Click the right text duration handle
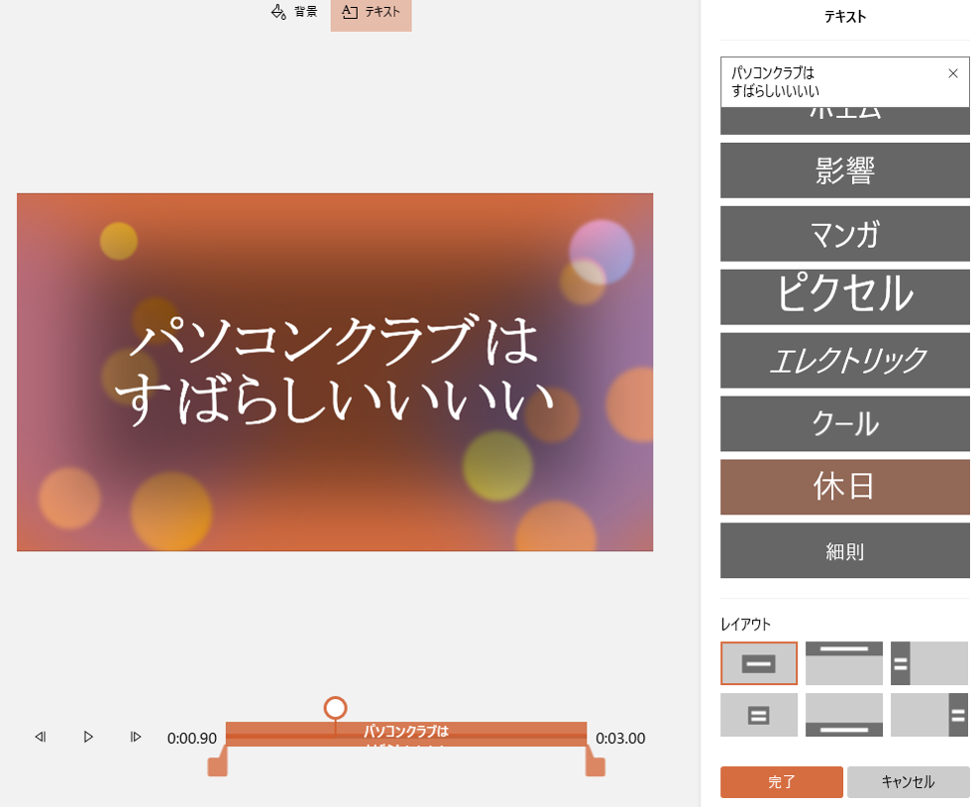Screen dimensions: 977x807 pos(596,764)
